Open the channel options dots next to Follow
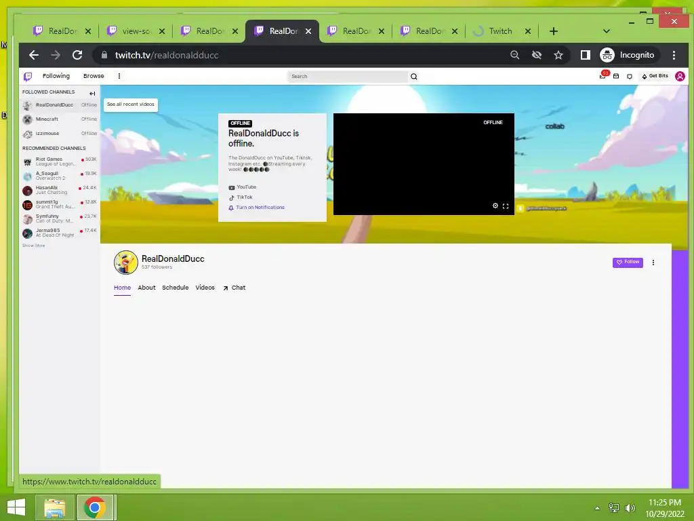This screenshot has width=694, height=521. 653,263
